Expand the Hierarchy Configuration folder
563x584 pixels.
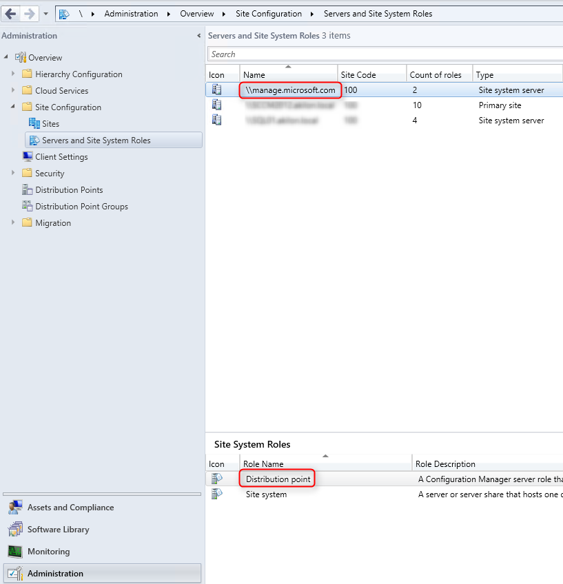[13, 74]
